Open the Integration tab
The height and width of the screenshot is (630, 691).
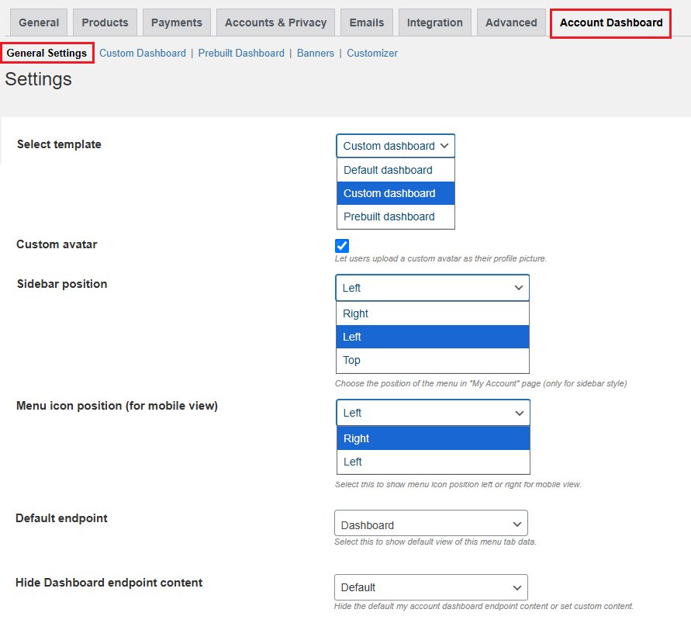[x=434, y=22]
